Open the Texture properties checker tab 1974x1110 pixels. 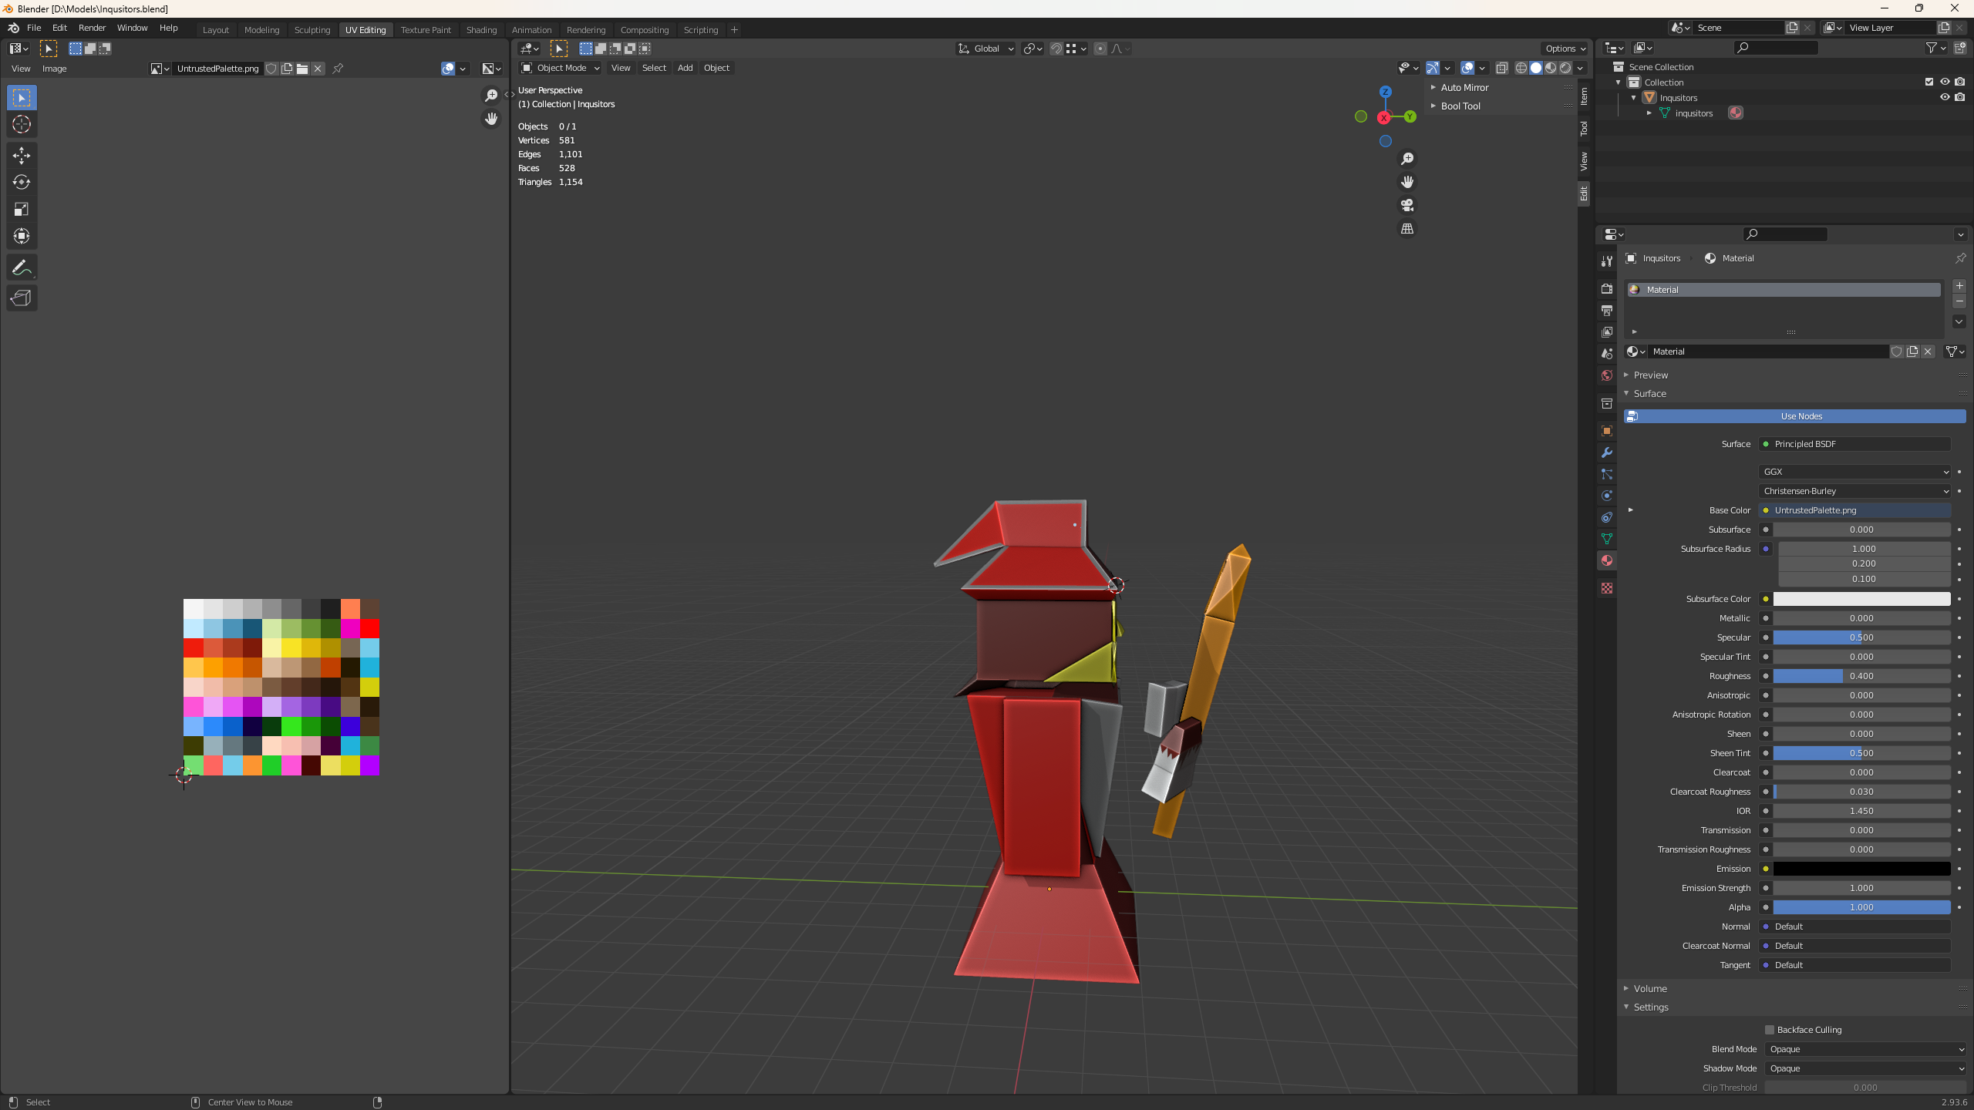1607,588
